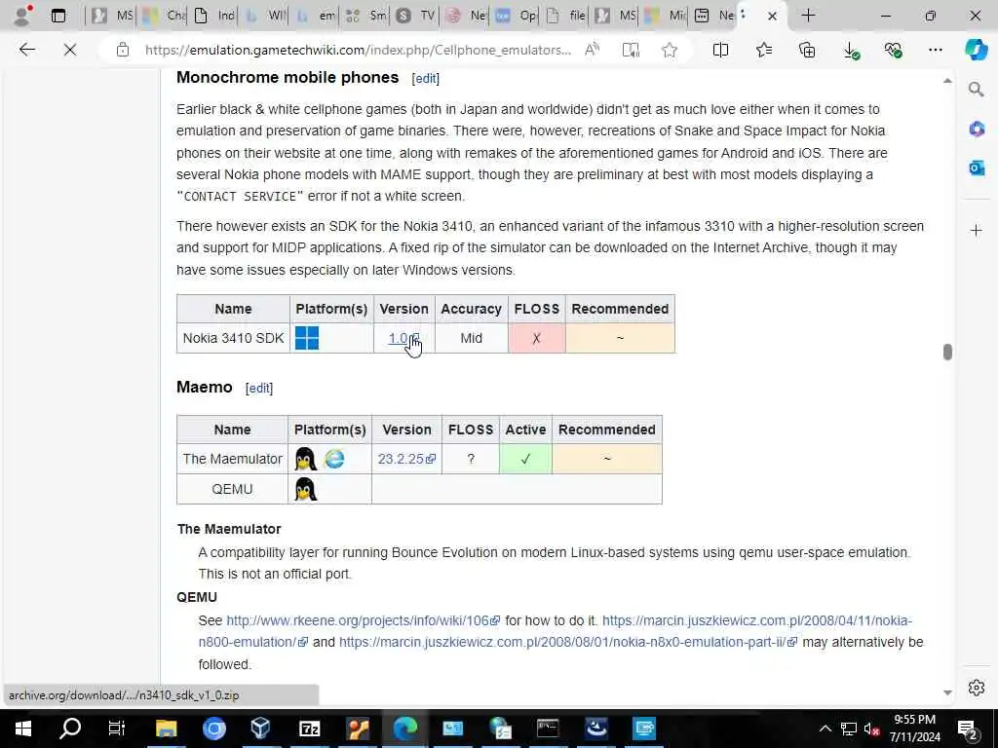998x748 pixels.
Task: Open Collections panel
Action: click(807, 50)
